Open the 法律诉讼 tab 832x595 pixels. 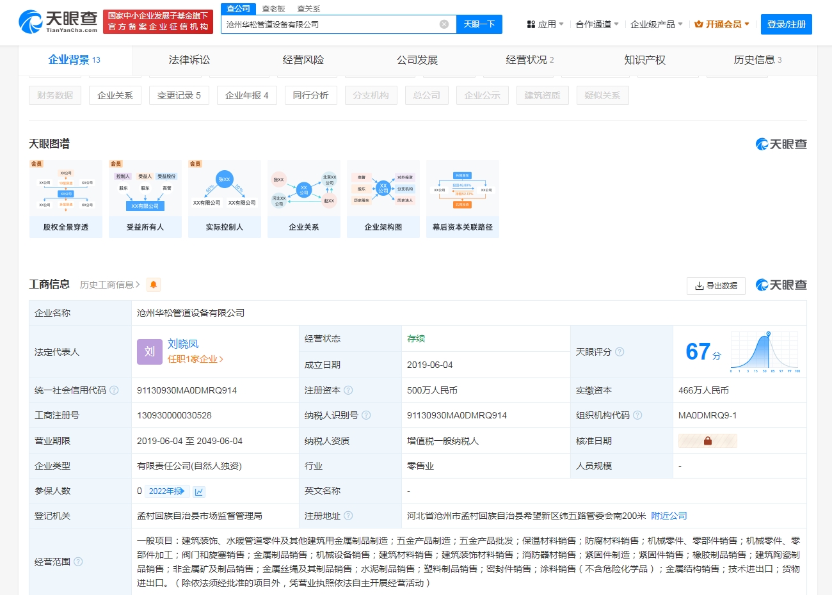coord(189,60)
